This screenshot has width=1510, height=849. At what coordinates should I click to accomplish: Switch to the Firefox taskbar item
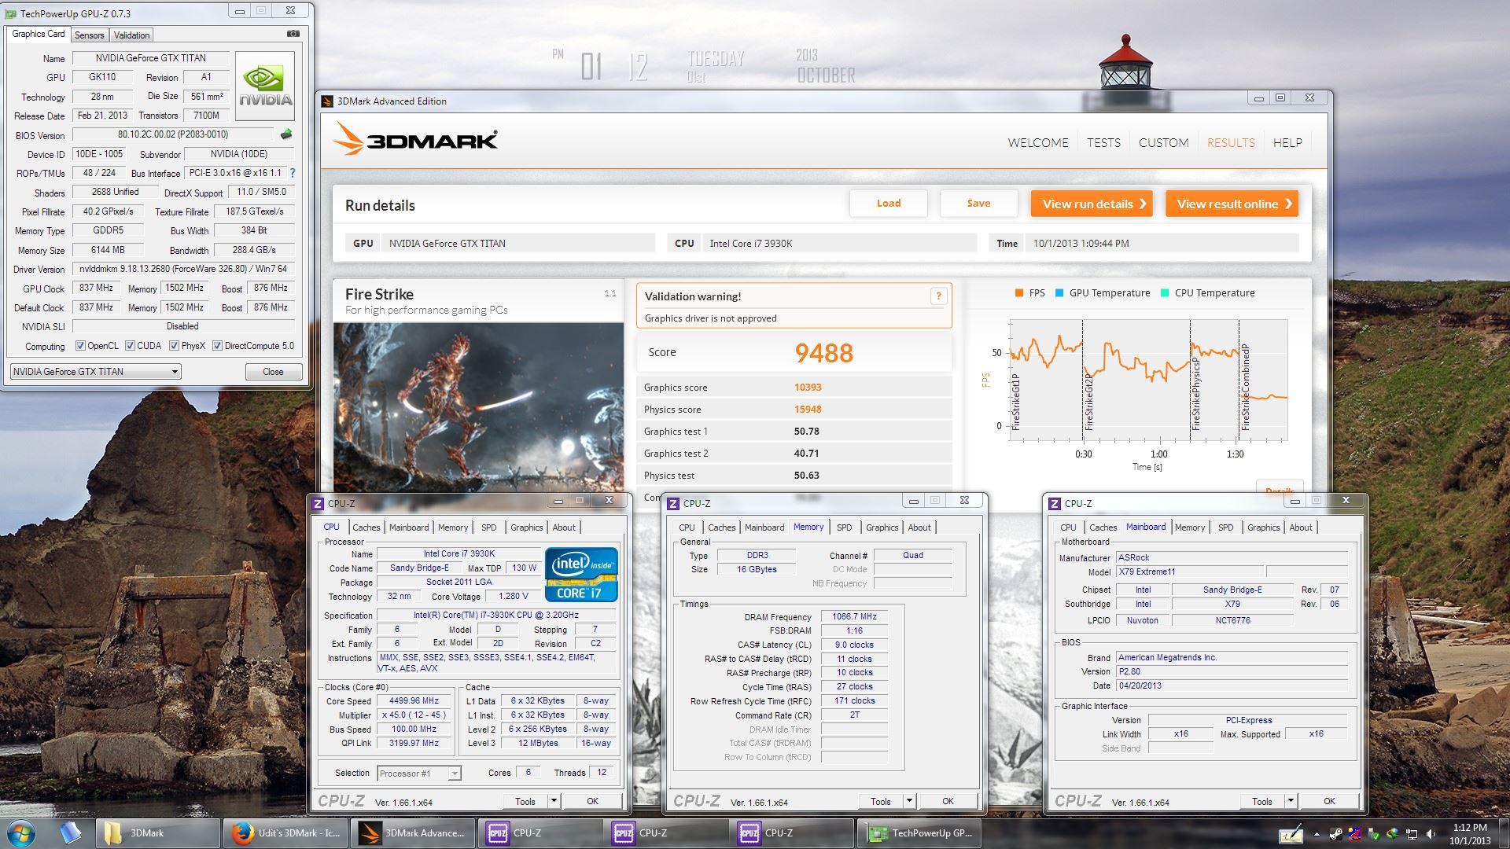point(285,833)
